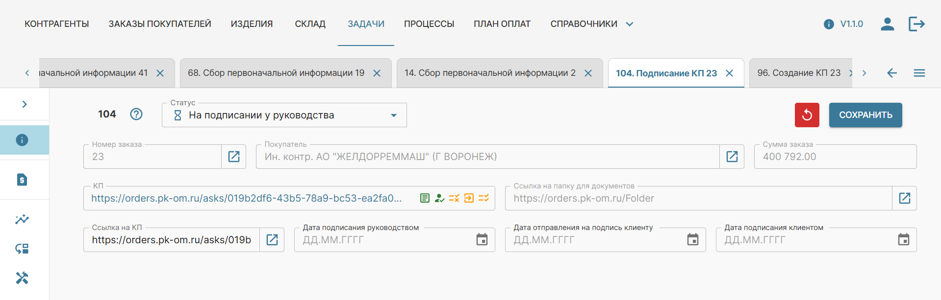Expand the Статус dropdown

click(393, 115)
